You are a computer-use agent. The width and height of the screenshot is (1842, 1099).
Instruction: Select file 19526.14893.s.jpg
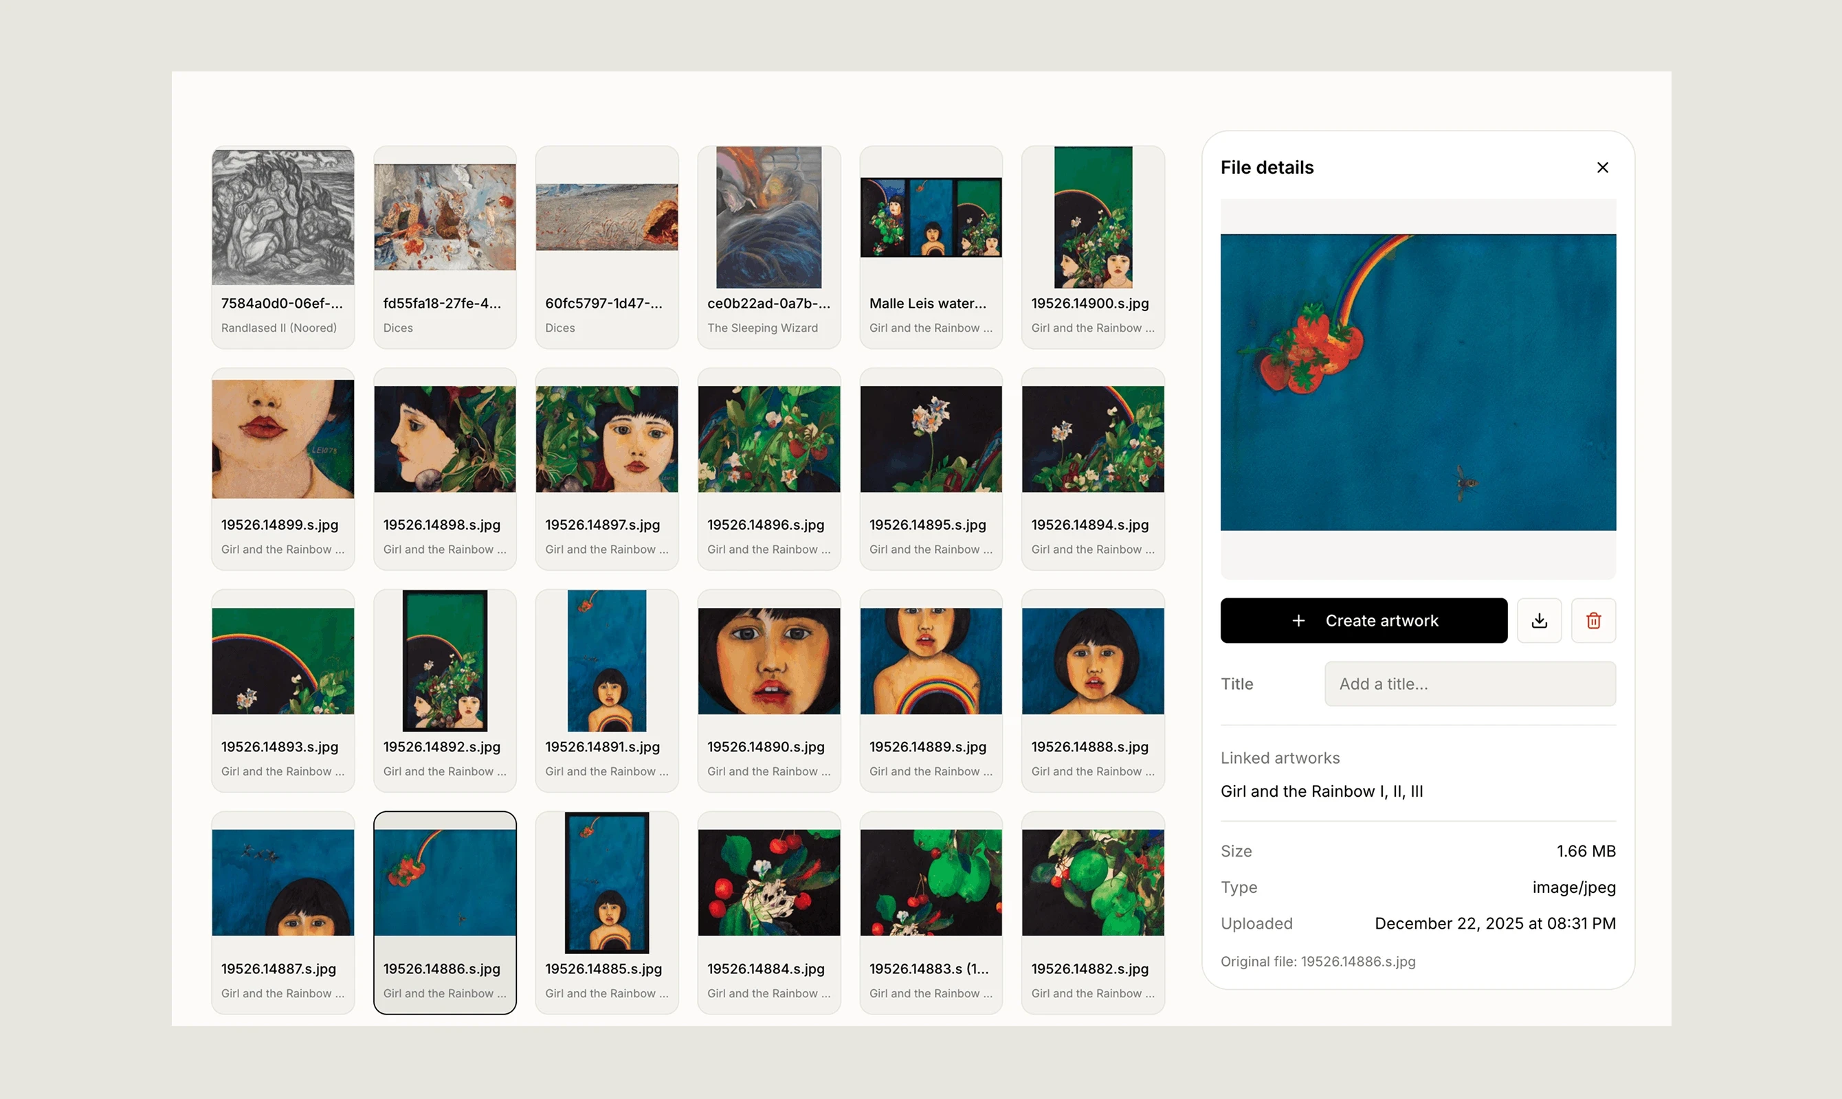click(x=282, y=660)
